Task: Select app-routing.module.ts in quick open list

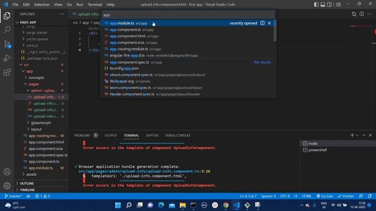Action: [187, 49]
